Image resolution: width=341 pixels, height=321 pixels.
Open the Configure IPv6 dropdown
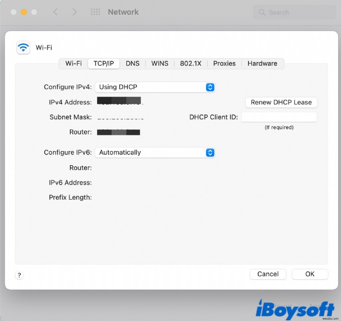(155, 152)
